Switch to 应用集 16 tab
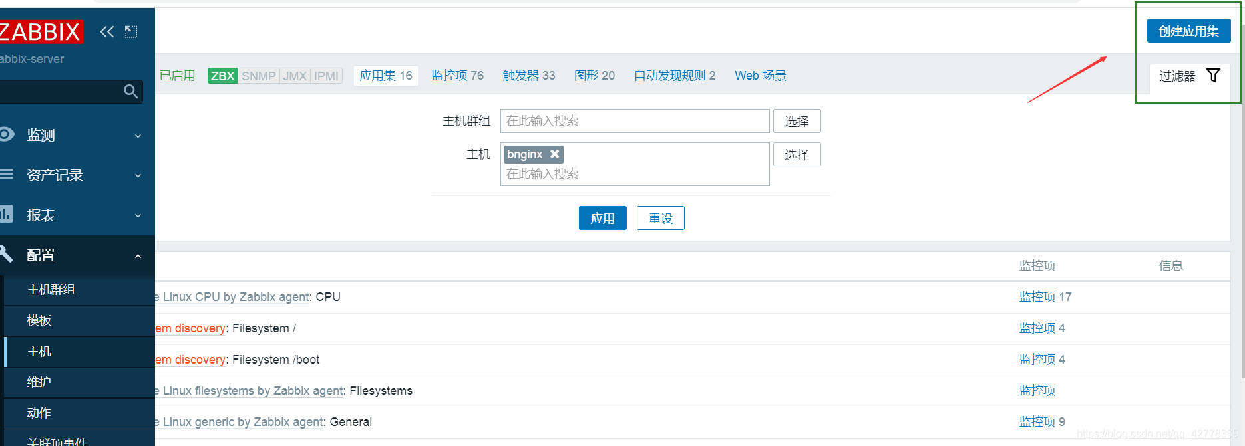The image size is (1245, 446). pos(386,76)
